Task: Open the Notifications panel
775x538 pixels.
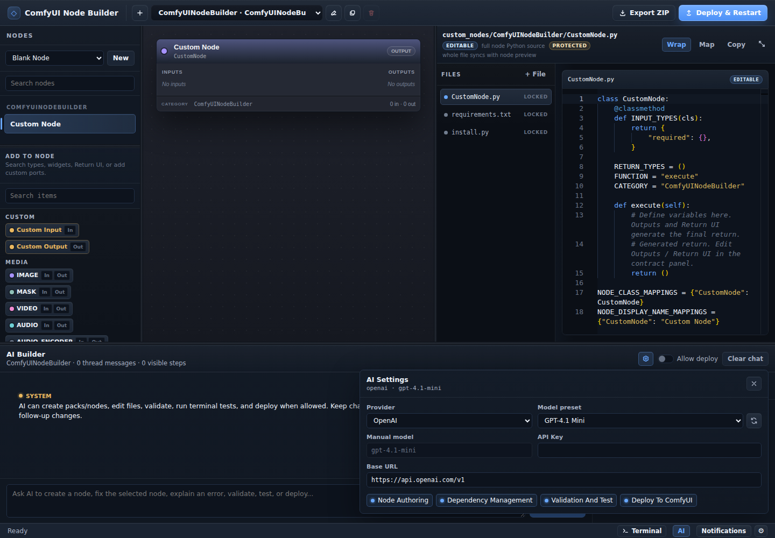Action: 723,531
